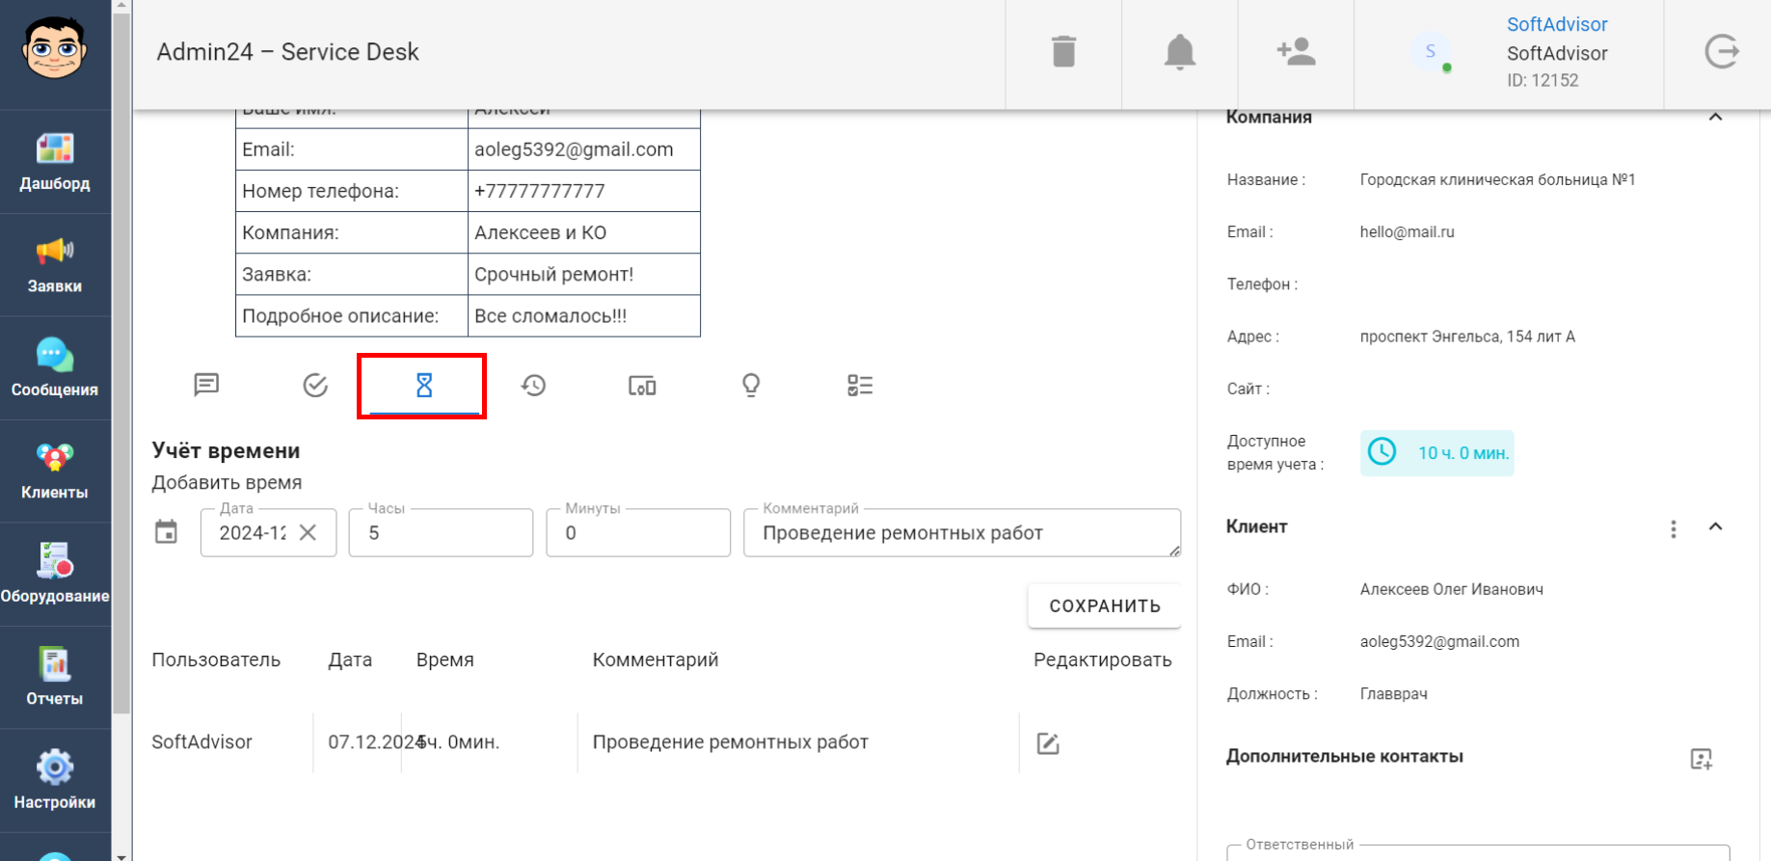Viewport: 1771px width, 861px height.
Task: Collapse the Клиент section
Action: (x=1715, y=527)
